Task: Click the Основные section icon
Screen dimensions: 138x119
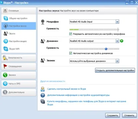Action: 5,11
